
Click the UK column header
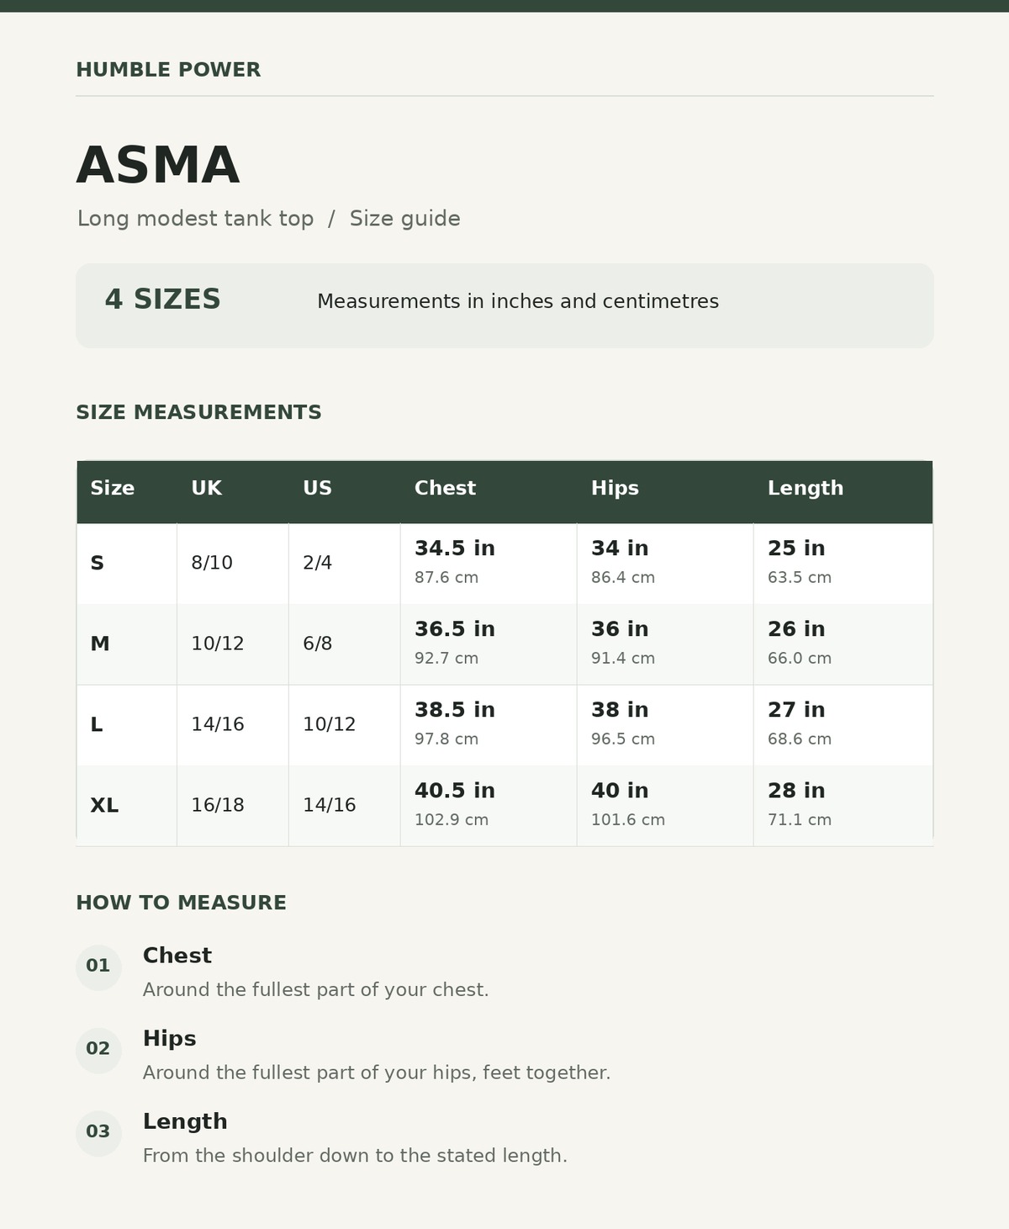pyautogui.click(x=206, y=488)
